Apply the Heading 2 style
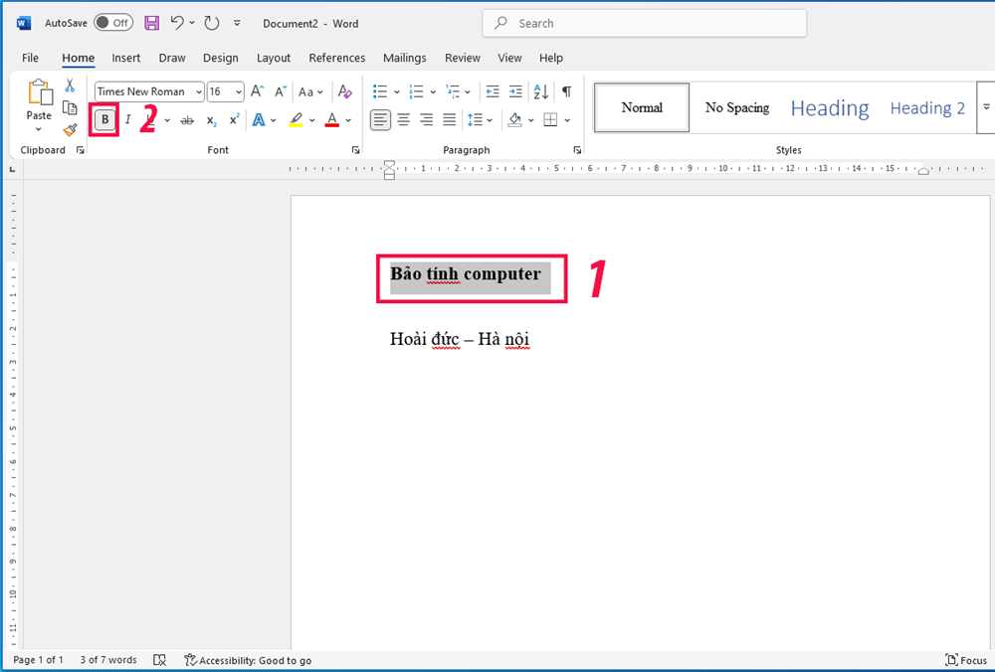The height and width of the screenshot is (672, 995). pyautogui.click(x=927, y=107)
